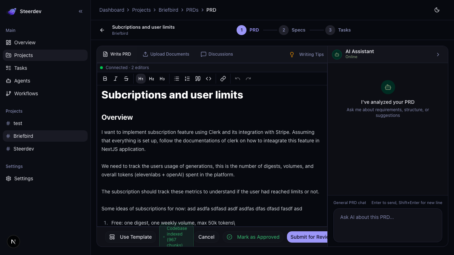This screenshot has height=255, width=454.
Task: Open the Briefbird project in sidebar
Action: pyautogui.click(x=23, y=136)
